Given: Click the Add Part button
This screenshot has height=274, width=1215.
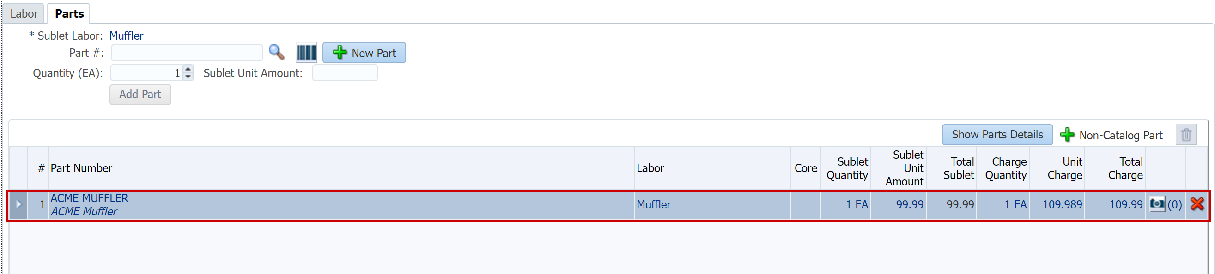Looking at the screenshot, I should pyautogui.click(x=140, y=95).
